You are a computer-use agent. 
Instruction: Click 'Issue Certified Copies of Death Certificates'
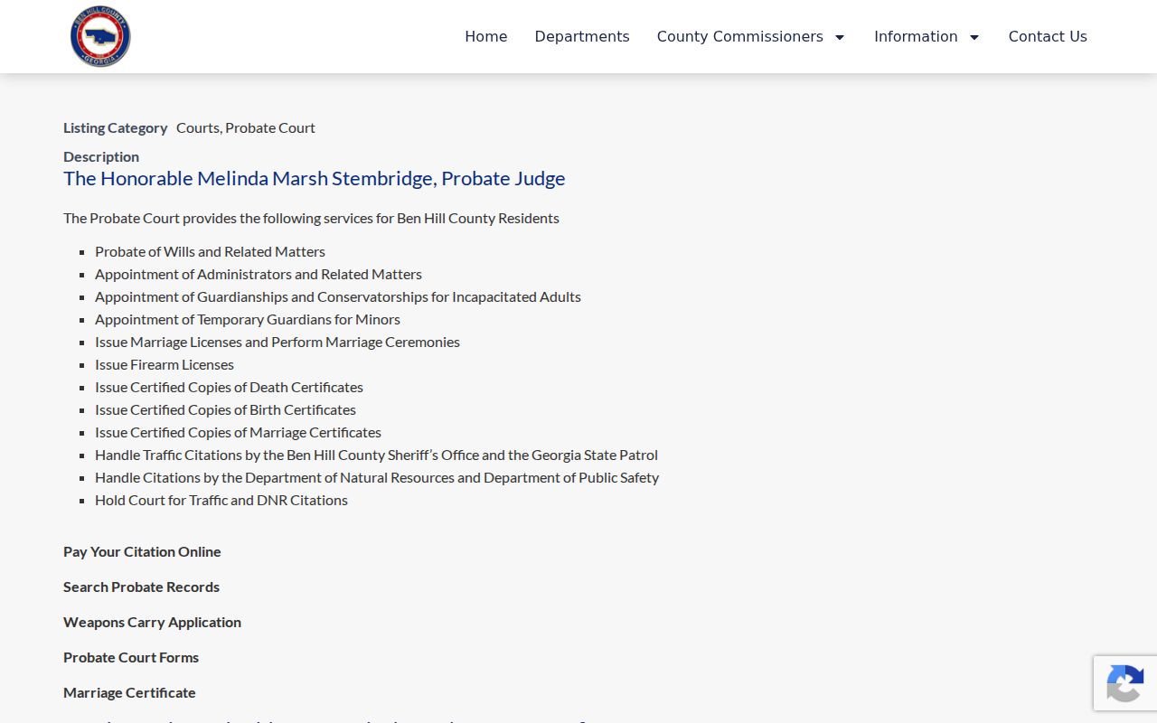pos(229,387)
